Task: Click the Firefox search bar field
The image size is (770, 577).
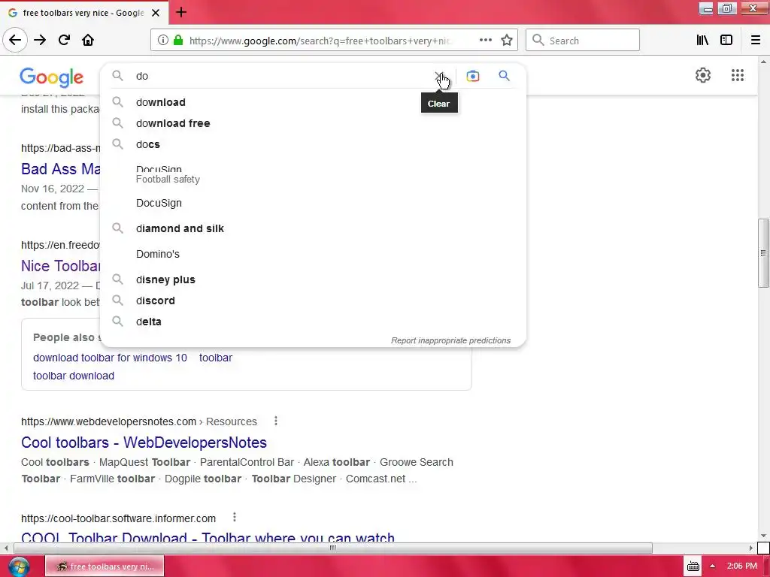Action: (583, 41)
